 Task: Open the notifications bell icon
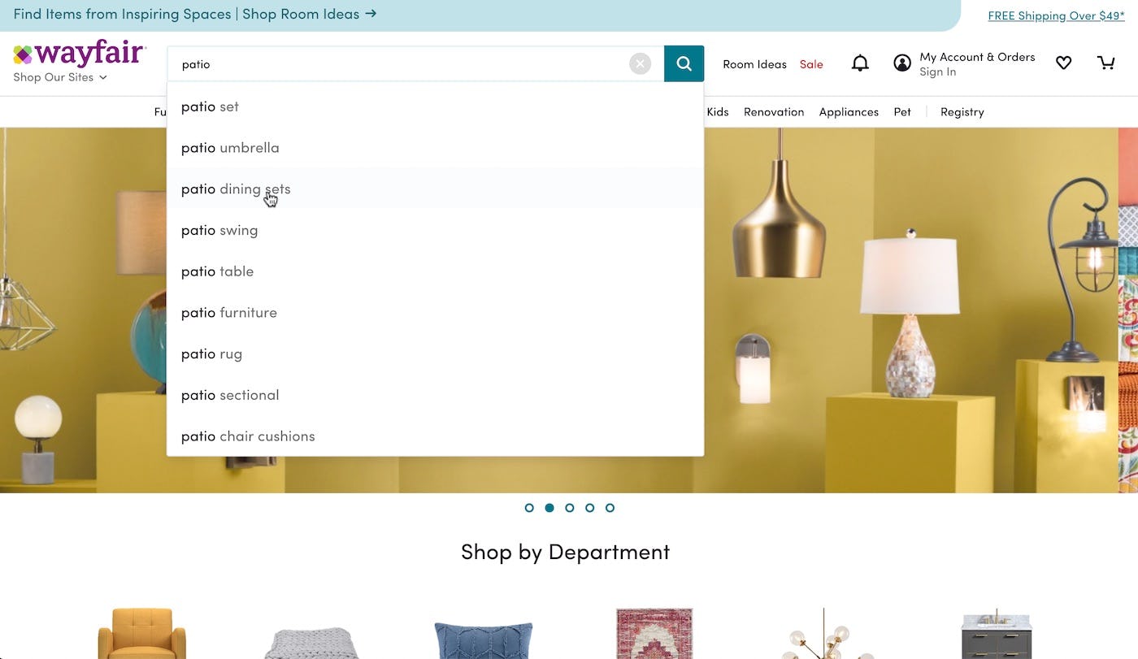click(x=860, y=63)
